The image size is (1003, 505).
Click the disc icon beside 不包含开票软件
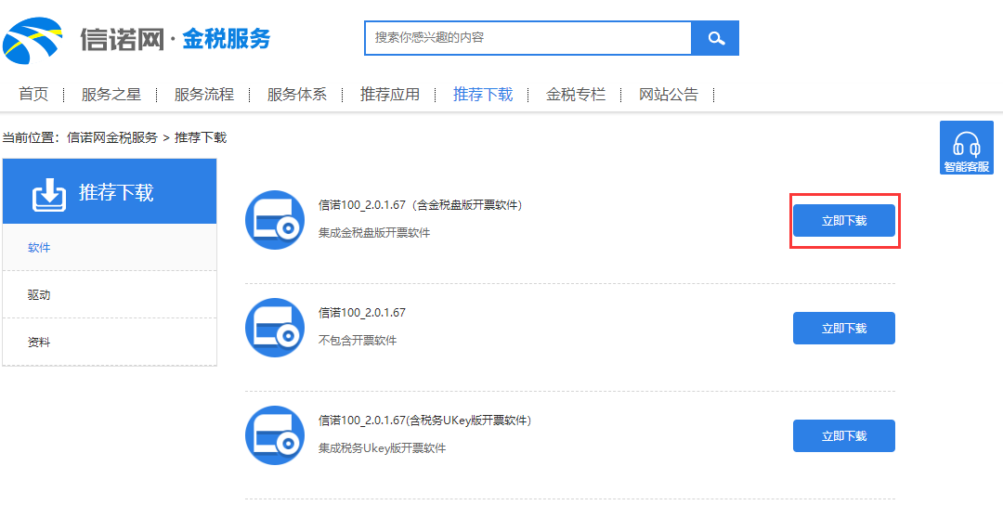274,328
